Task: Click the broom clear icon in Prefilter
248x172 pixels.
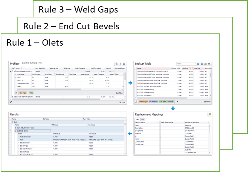Action: coord(120,64)
